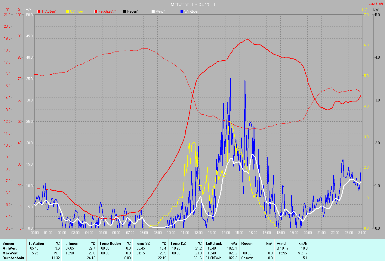This screenshot has width=385, height=261.
Task: Click the blue Windböen legend swatch
Action: click(182, 11)
